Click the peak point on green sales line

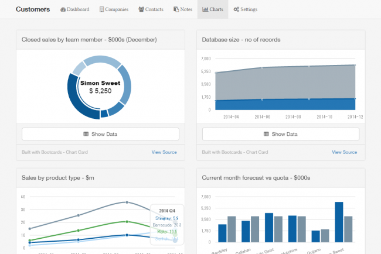[127, 221]
